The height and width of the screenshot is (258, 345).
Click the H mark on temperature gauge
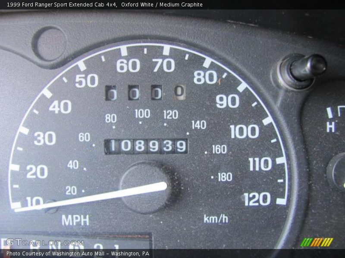click(330, 127)
